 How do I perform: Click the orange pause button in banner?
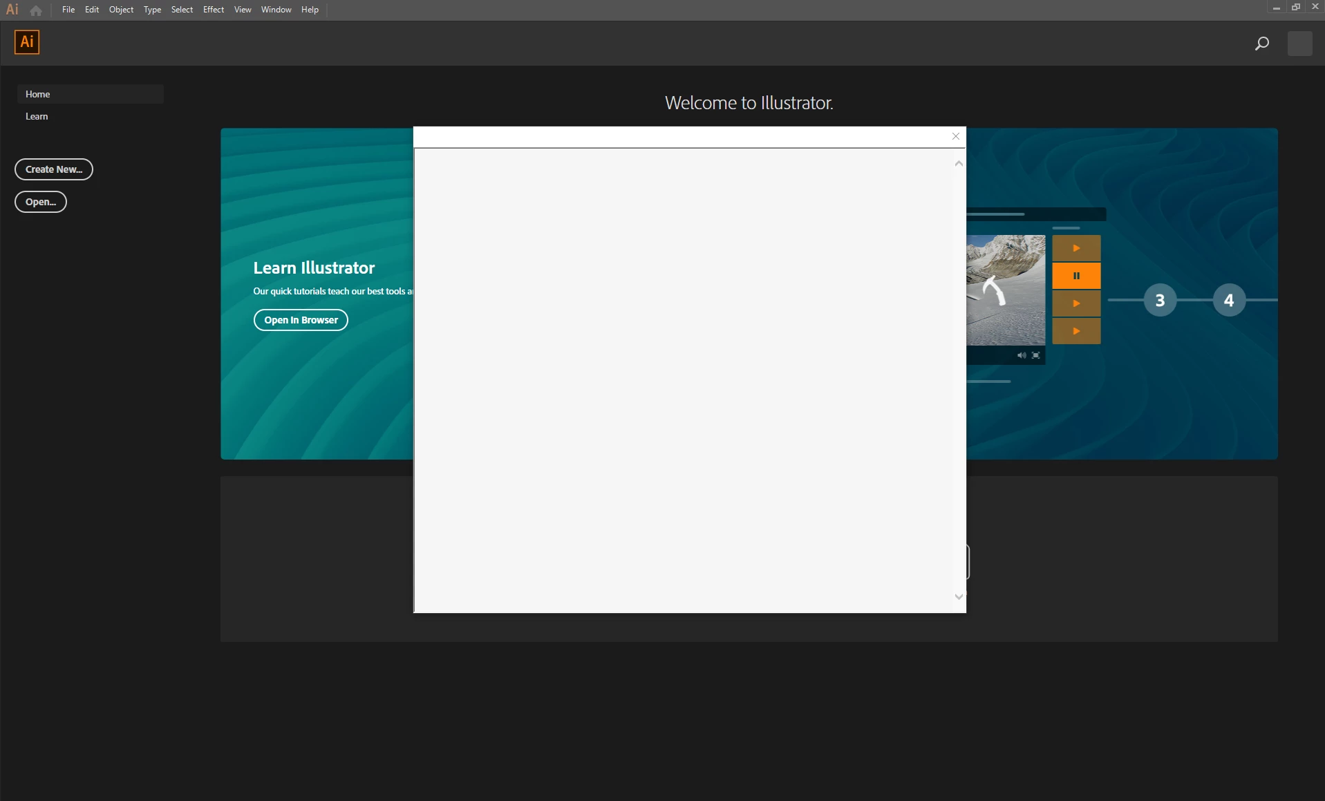[1076, 276]
